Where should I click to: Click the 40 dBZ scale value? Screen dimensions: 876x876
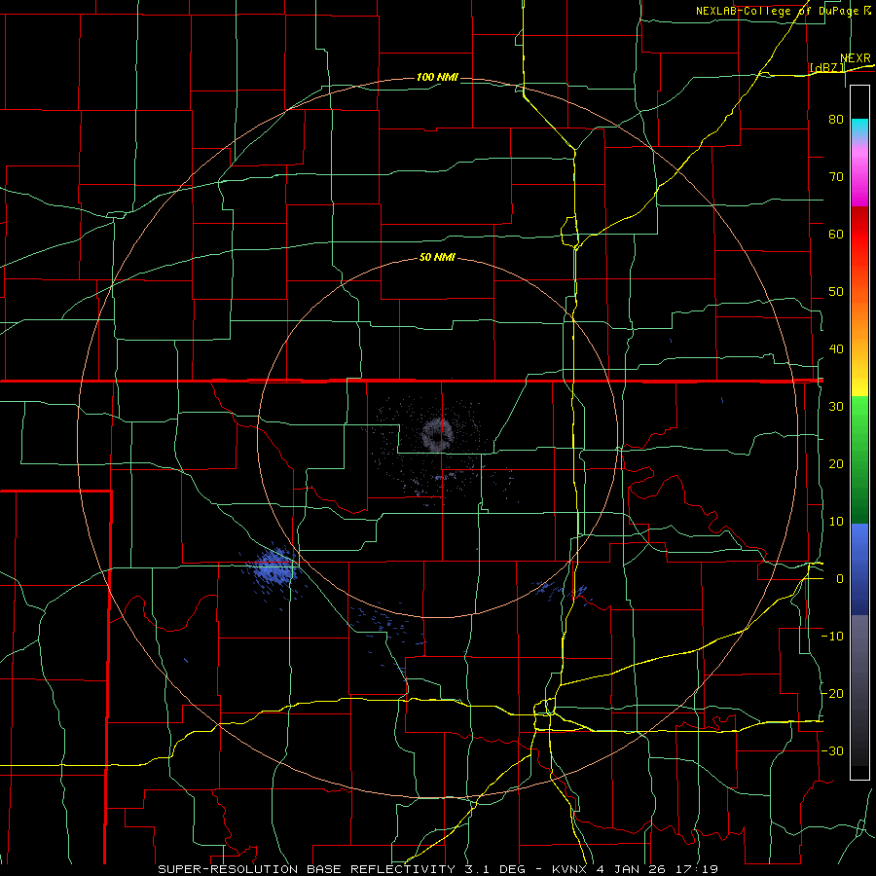click(836, 349)
